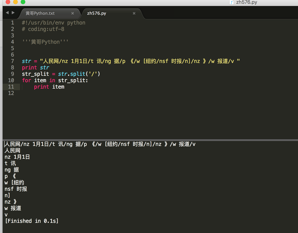Click the str.split('/') call in code
The width and height of the screenshot is (298, 233).
79,74
